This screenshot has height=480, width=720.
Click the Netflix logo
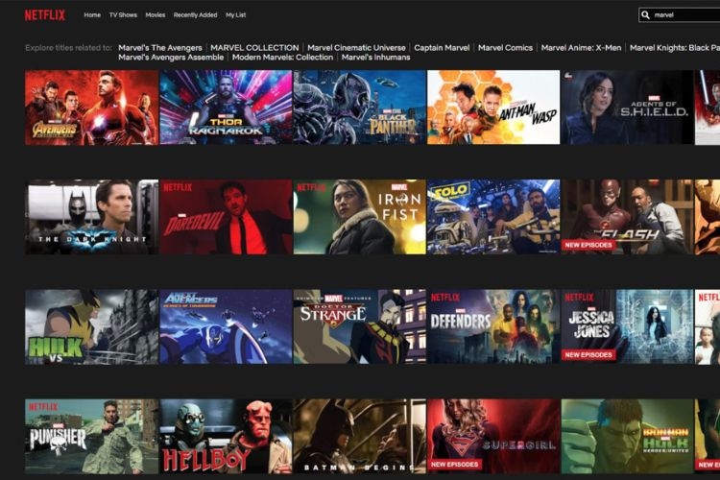[x=45, y=15]
